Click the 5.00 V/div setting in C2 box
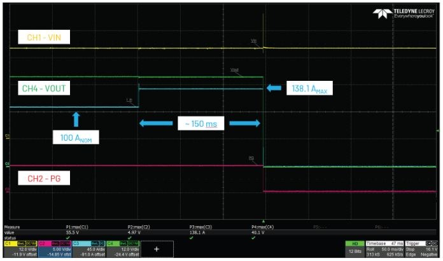This screenshot has width=443, height=261. [62, 250]
